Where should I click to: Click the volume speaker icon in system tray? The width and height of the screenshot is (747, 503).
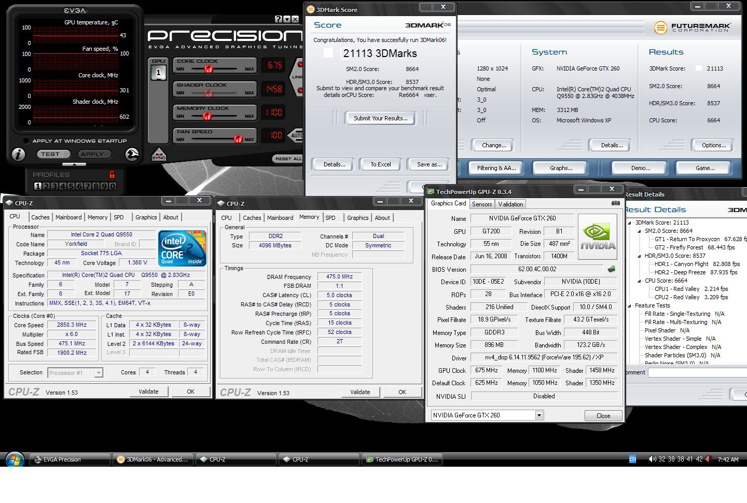tap(652, 459)
